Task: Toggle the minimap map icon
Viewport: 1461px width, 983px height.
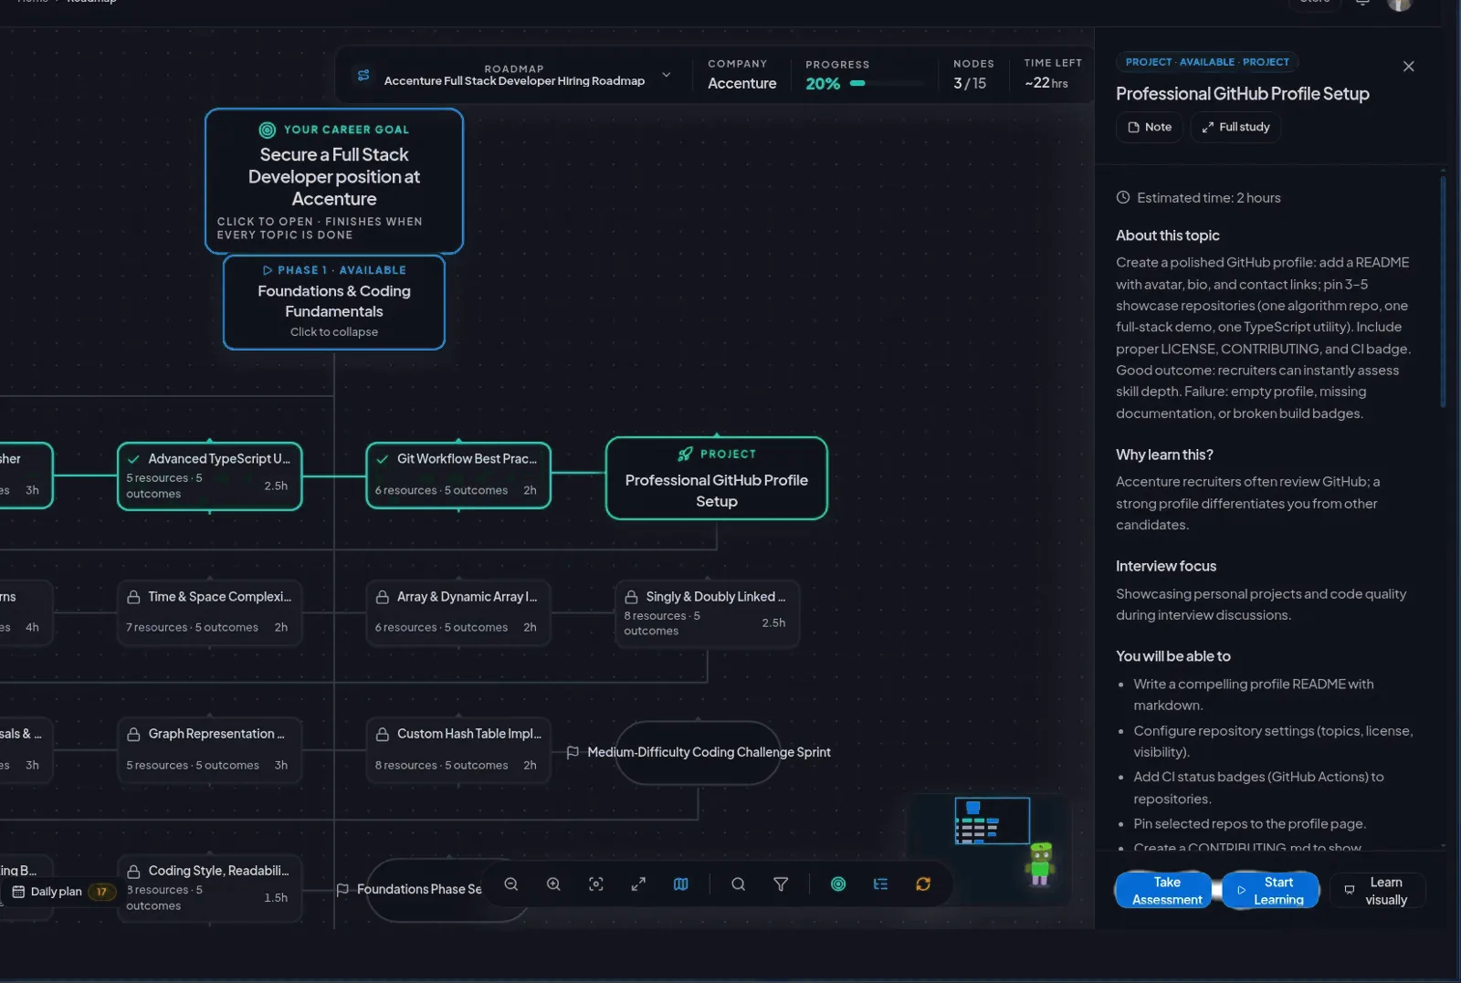Action: [681, 884]
